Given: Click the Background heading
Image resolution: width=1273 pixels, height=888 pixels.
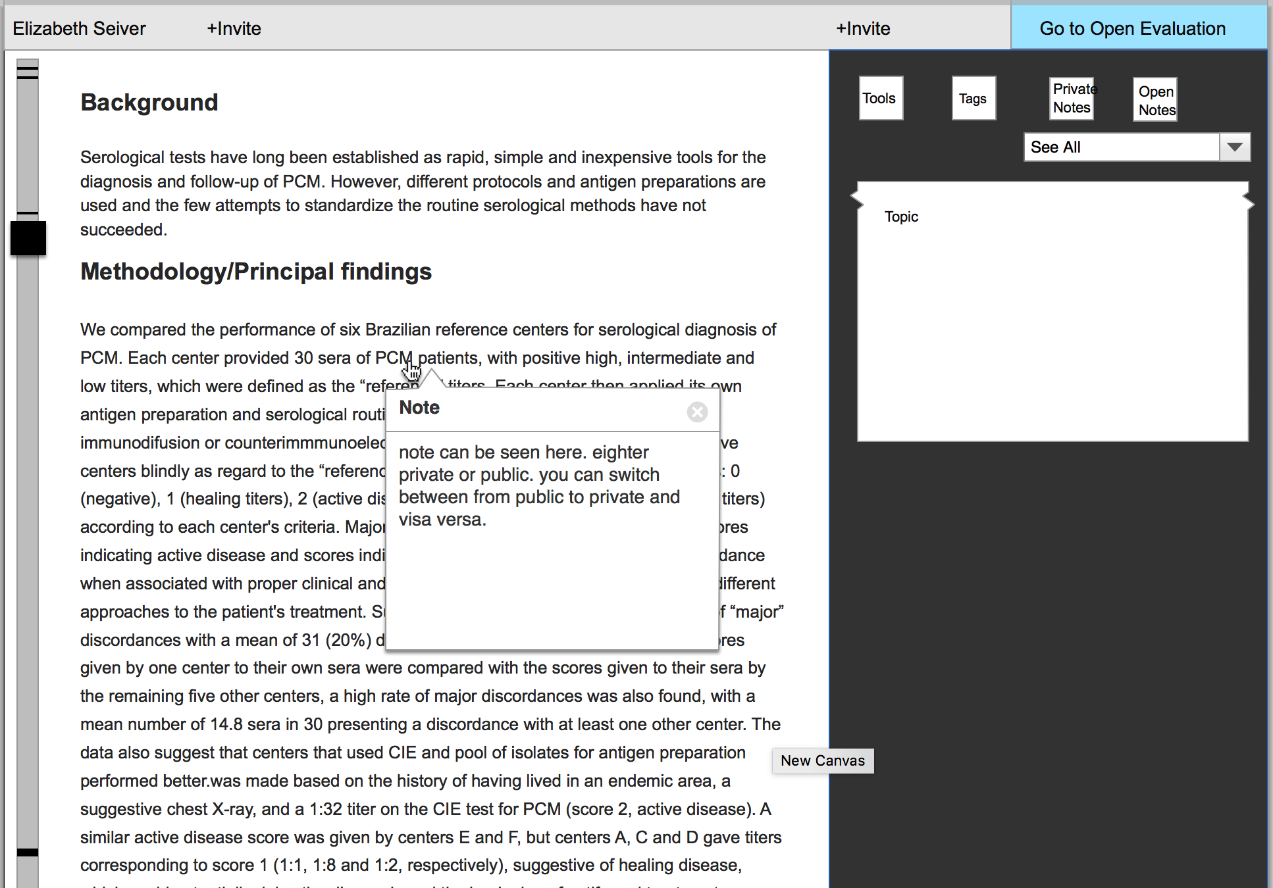Looking at the screenshot, I should pos(149,103).
